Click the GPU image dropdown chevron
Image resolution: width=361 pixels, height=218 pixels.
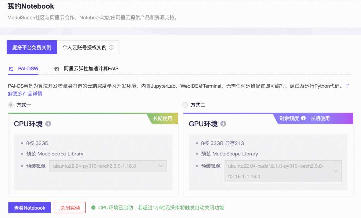click(336, 171)
